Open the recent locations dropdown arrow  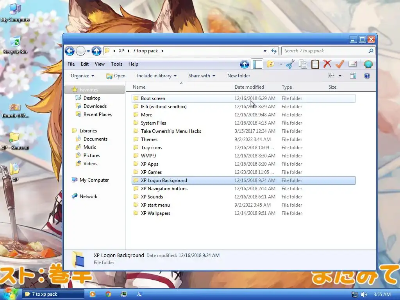coord(88,51)
